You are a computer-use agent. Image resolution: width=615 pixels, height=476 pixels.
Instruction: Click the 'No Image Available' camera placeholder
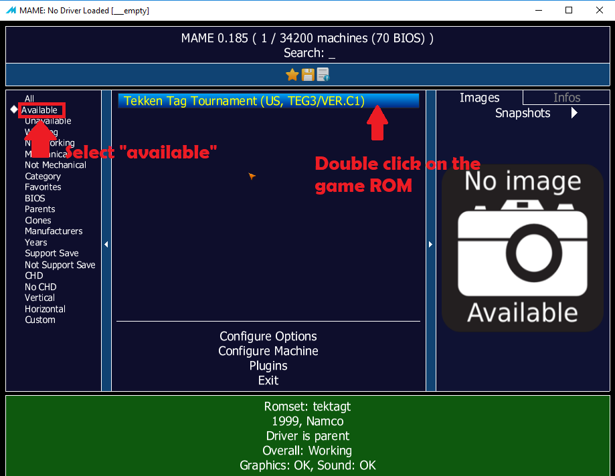click(521, 247)
